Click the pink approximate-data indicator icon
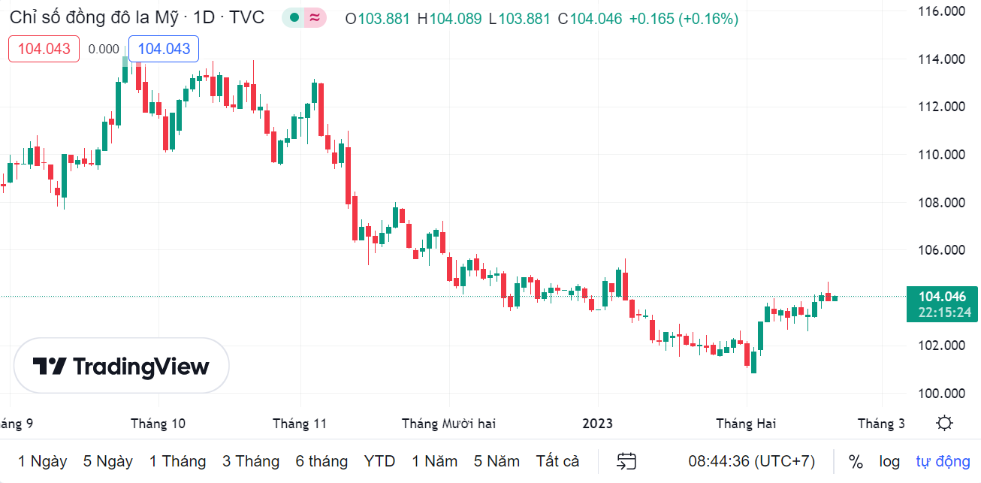Screen dimensions: 981x483 [x=315, y=18]
